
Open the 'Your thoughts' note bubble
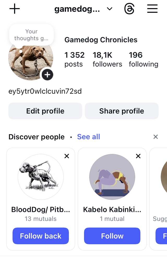click(x=31, y=35)
